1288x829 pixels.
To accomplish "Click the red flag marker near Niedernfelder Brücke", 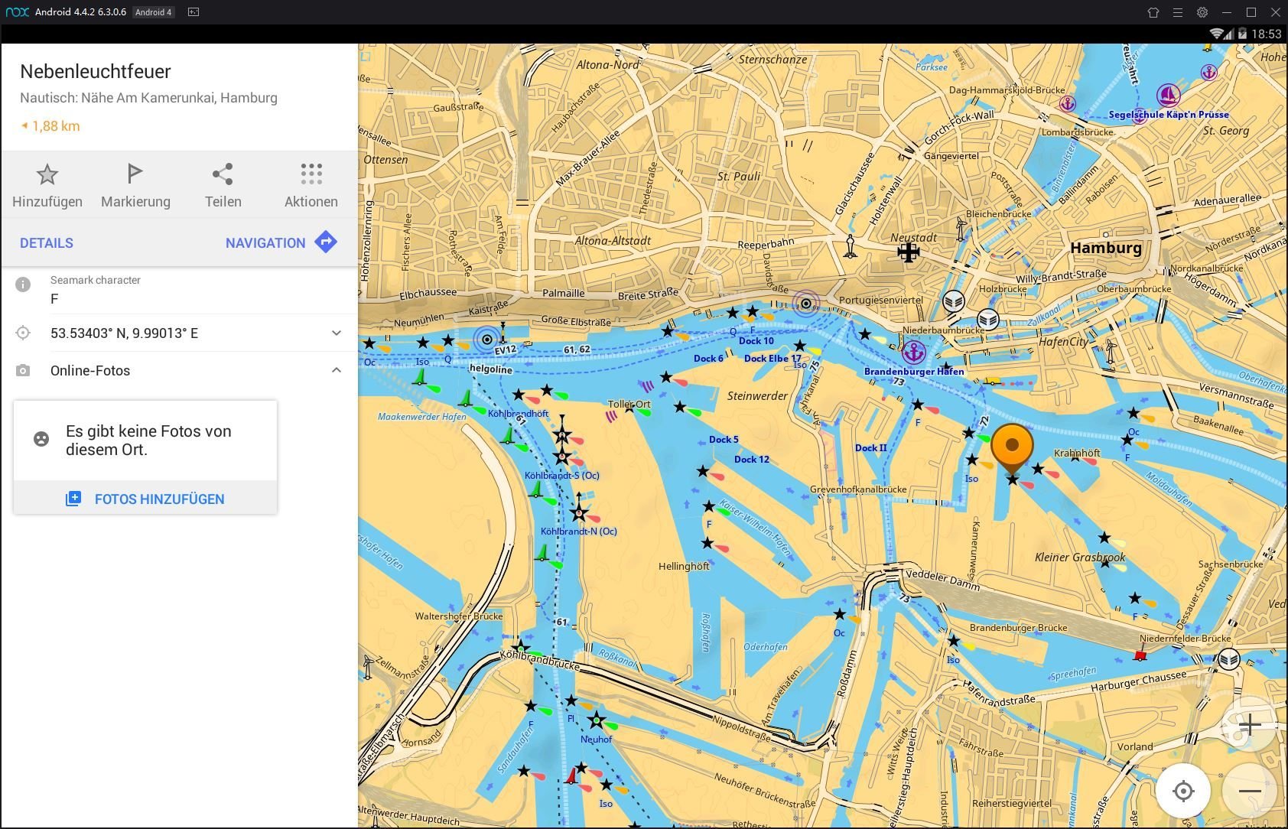I will pyautogui.click(x=1140, y=654).
